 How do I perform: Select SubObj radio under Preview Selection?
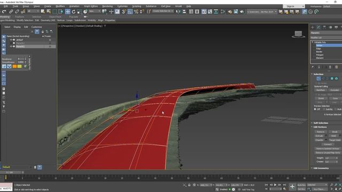(x=324, y=109)
